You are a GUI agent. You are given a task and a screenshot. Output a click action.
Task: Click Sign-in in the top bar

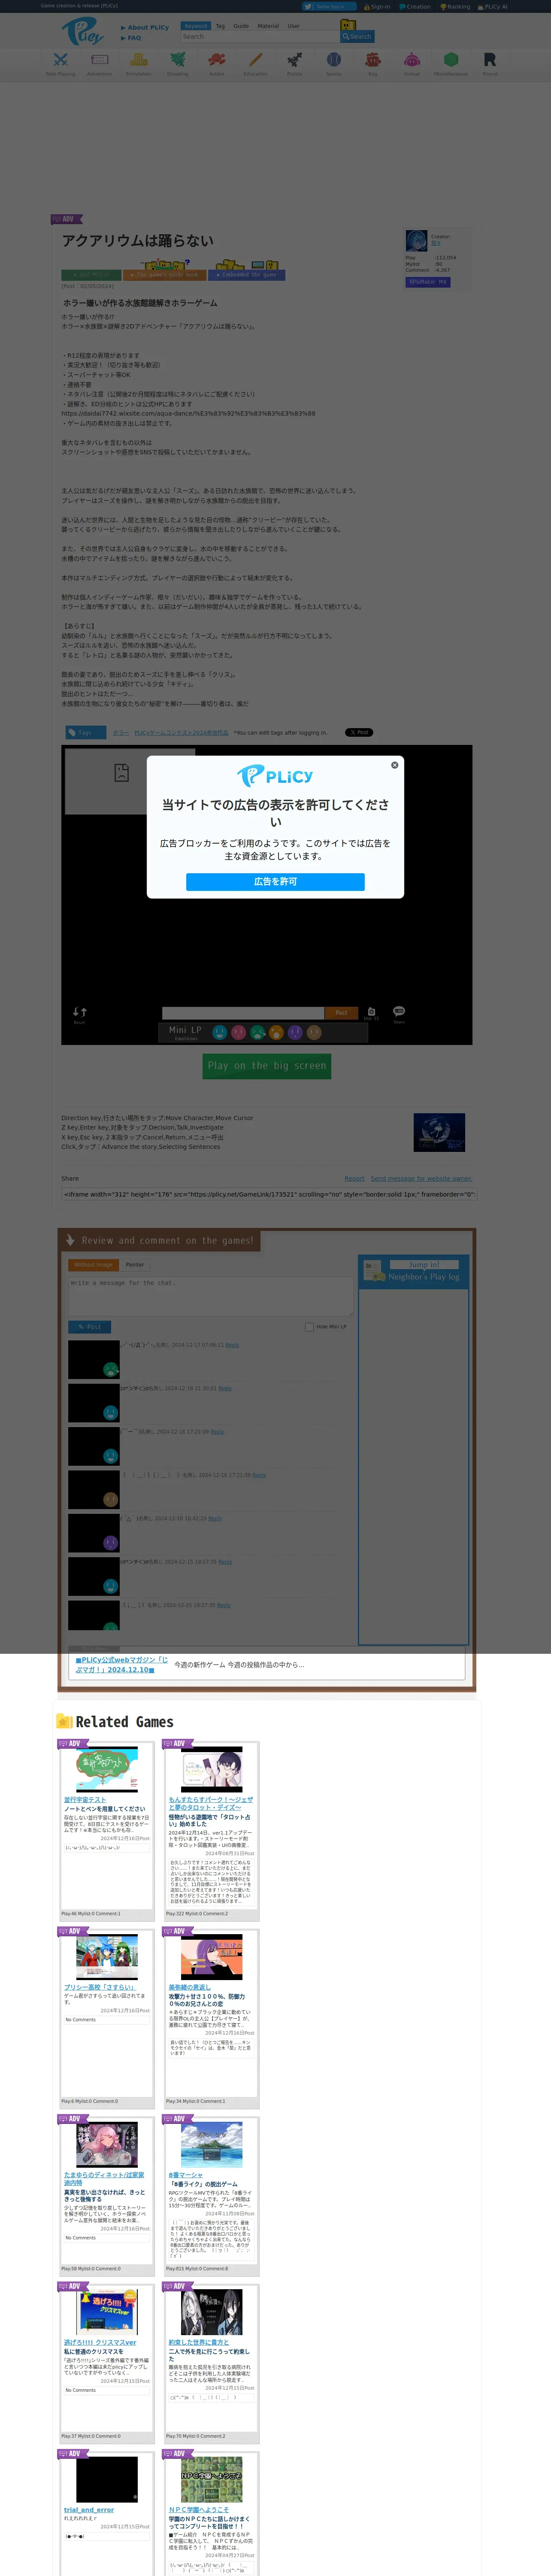[377, 7]
